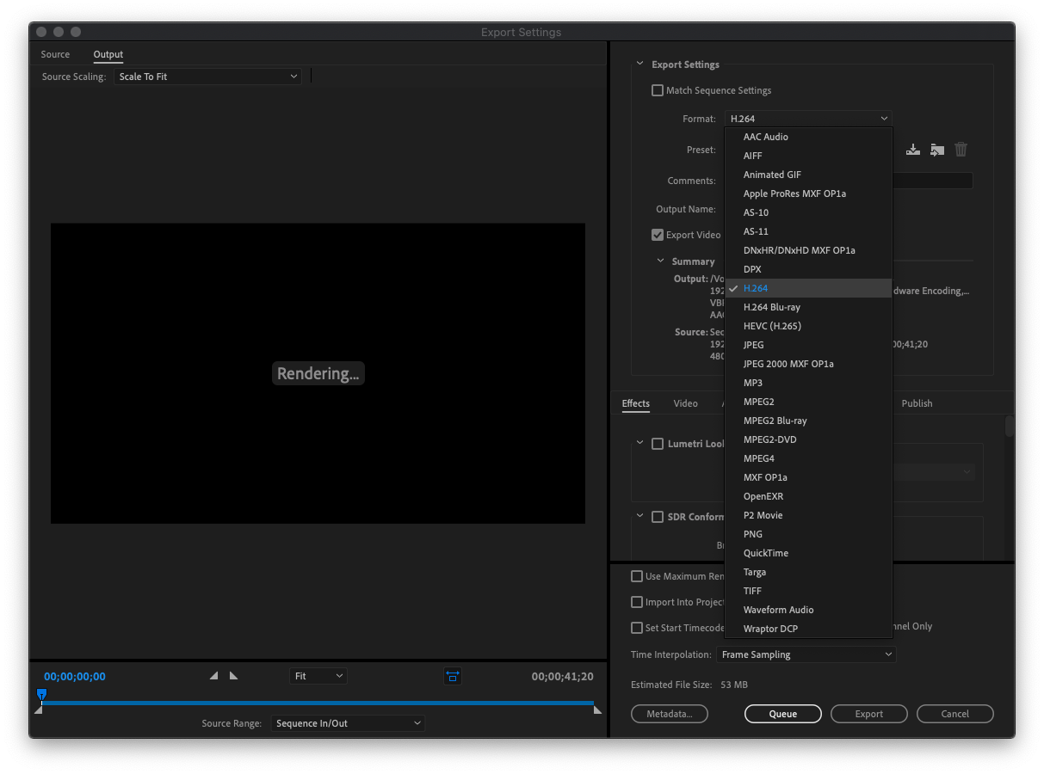Image resolution: width=1044 pixels, height=774 pixels.
Task: Uncheck the Export Video checkbox
Action: (x=658, y=235)
